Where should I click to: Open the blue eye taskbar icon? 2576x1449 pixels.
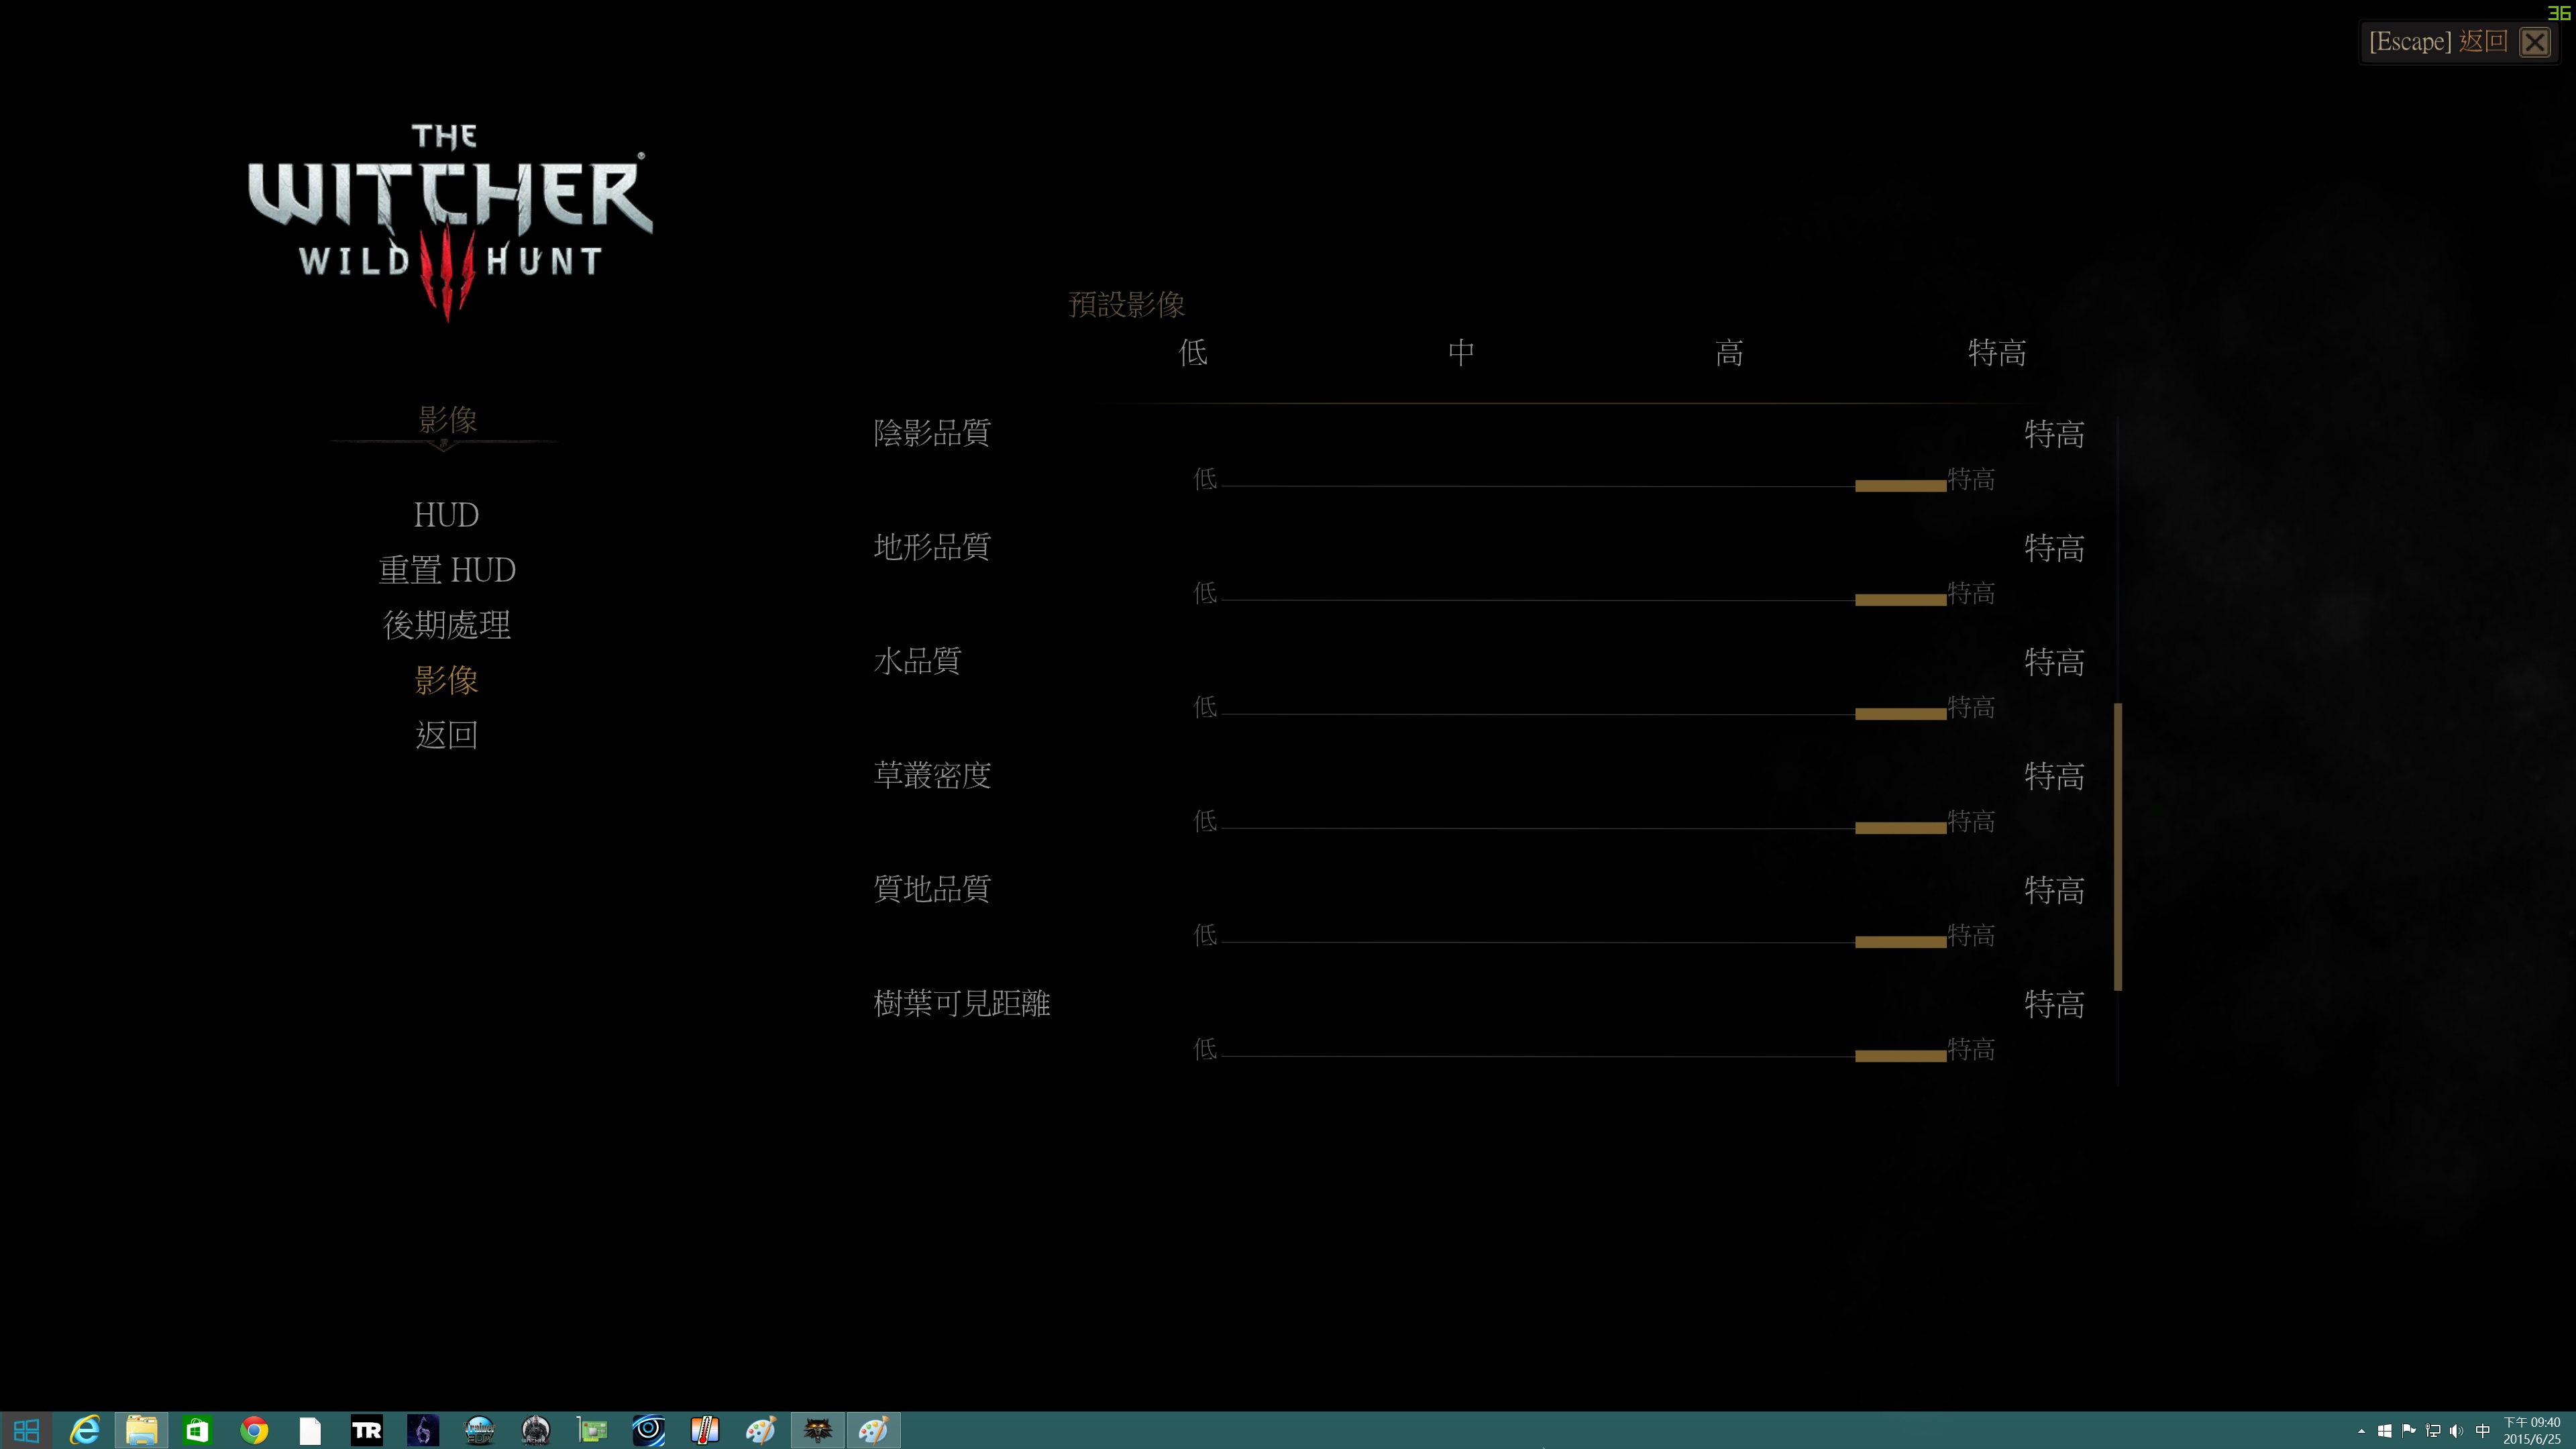click(x=649, y=1431)
